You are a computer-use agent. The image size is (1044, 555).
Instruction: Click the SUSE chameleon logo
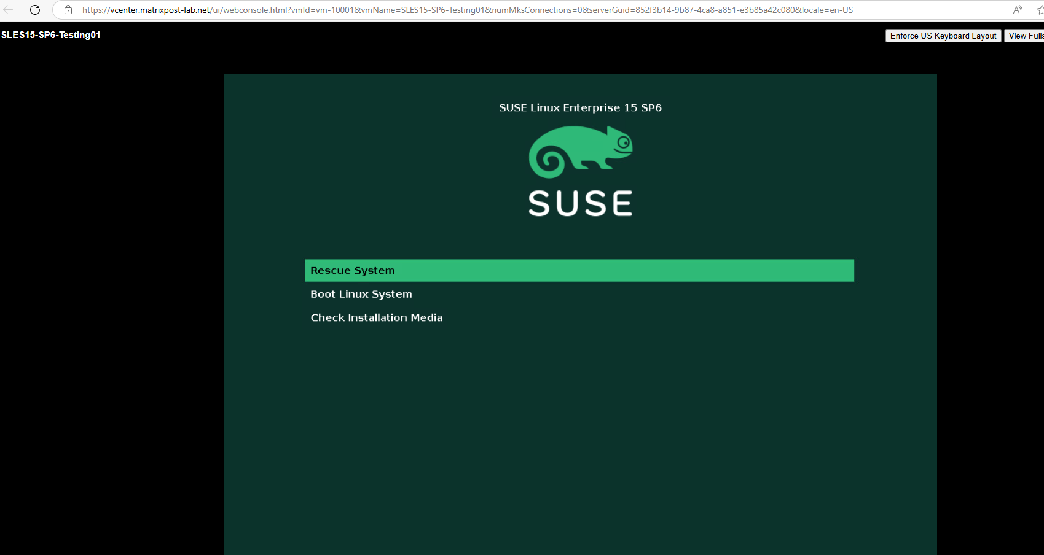(581, 152)
